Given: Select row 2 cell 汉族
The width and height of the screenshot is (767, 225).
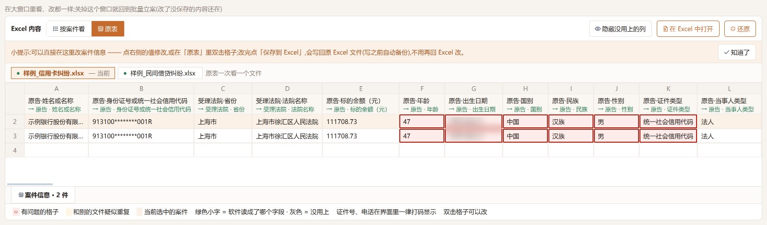Looking at the screenshot, I should pos(571,122).
